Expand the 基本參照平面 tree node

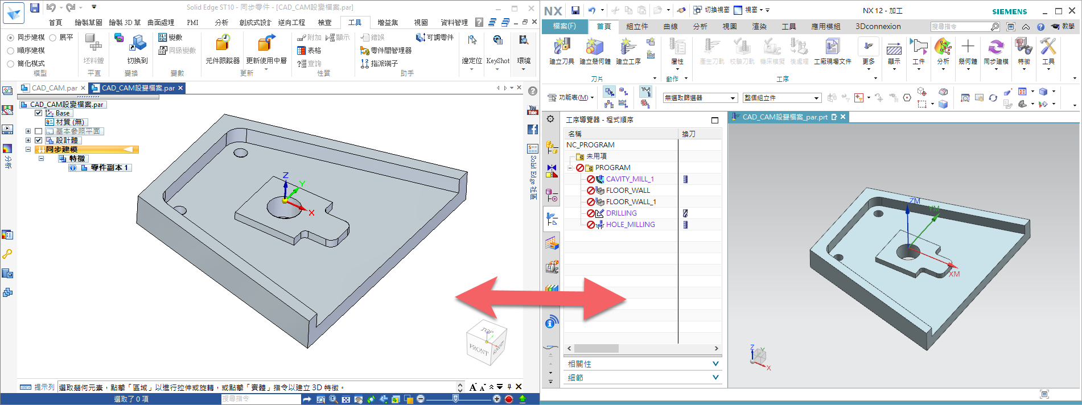click(x=28, y=131)
